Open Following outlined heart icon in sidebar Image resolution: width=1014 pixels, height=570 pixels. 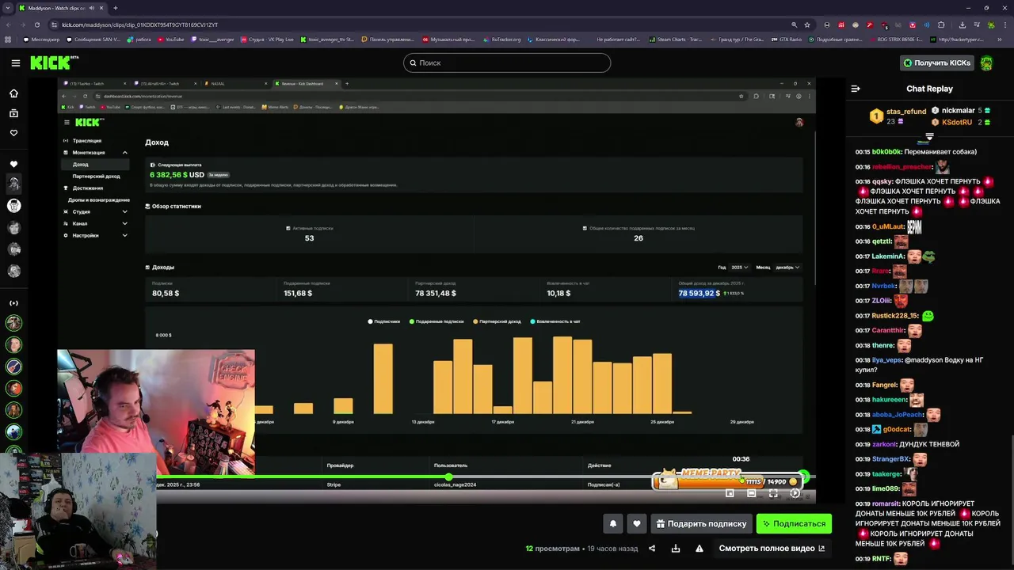tap(13, 133)
